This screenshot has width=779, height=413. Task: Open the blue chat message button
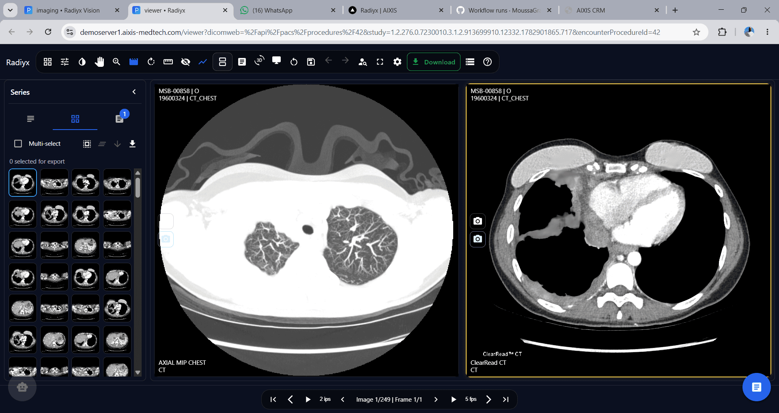click(x=756, y=387)
